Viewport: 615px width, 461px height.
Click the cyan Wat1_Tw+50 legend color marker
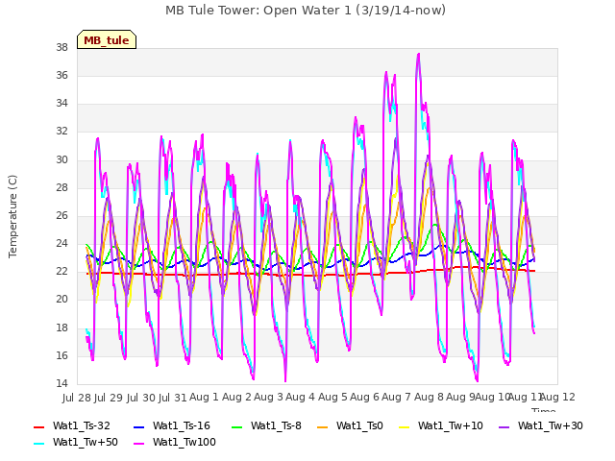(x=39, y=444)
